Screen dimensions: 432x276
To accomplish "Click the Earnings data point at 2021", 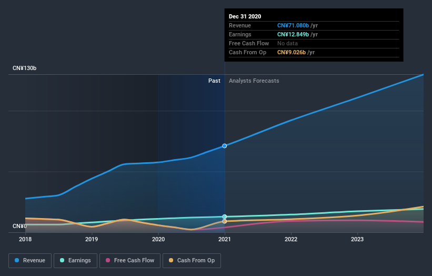I will [225, 216].
